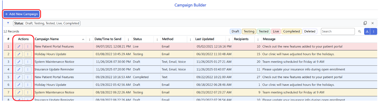Toggle the Tested status filter chip
The width and height of the screenshot is (379, 104).
click(x=264, y=31)
